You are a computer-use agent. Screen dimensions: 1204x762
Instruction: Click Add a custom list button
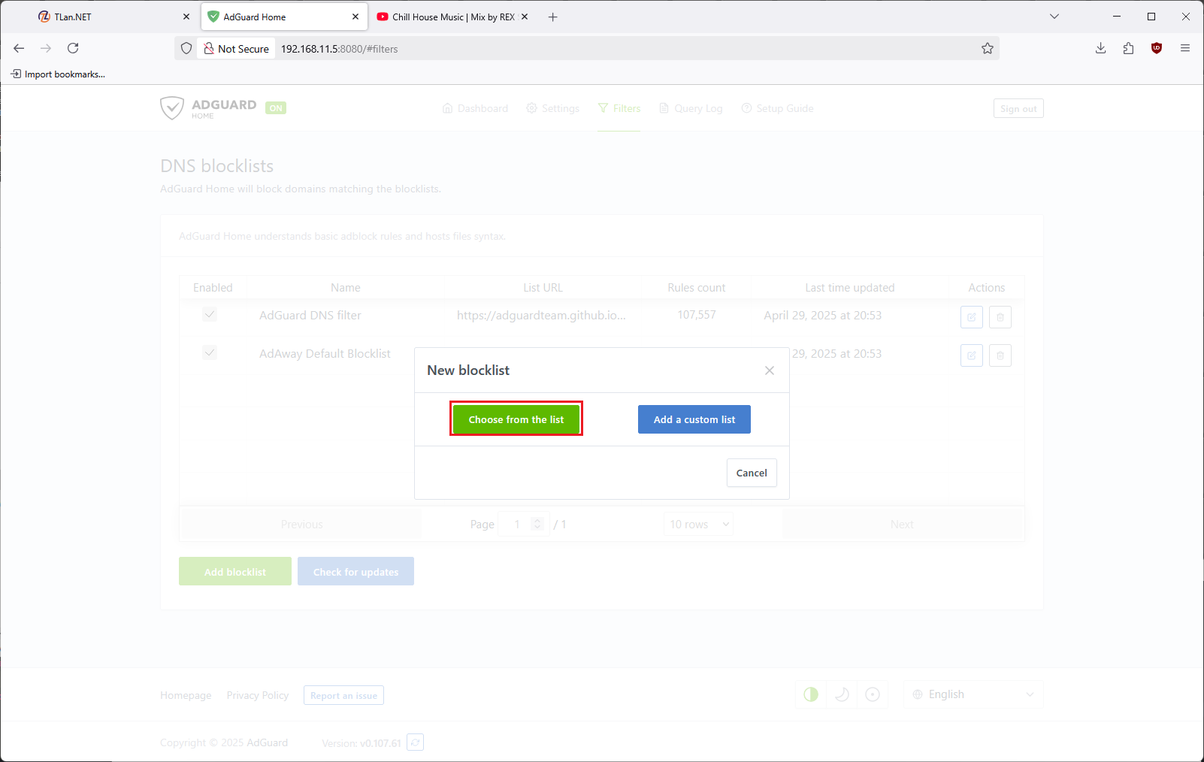[x=694, y=419]
